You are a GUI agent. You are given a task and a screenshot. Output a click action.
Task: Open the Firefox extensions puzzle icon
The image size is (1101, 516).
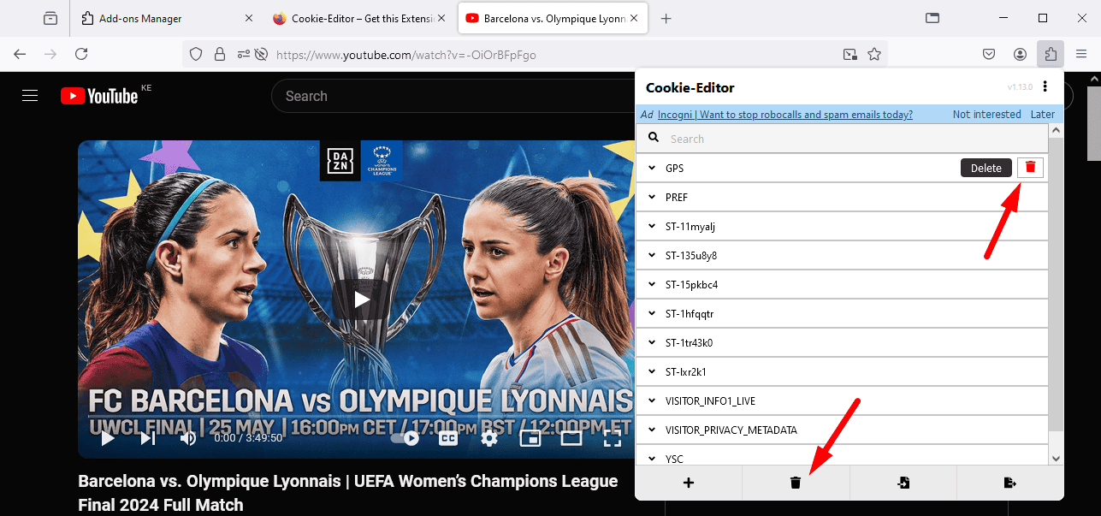coord(1051,54)
